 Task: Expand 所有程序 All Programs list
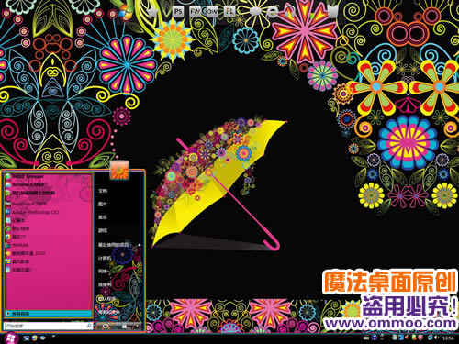tap(49, 314)
